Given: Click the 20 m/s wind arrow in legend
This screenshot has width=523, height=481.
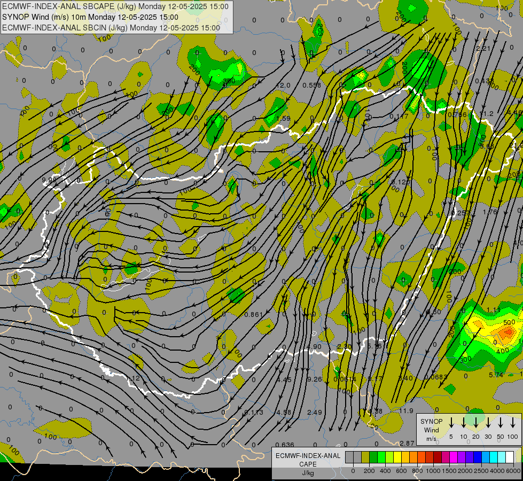Looking at the screenshot, I should click(476, 423).
